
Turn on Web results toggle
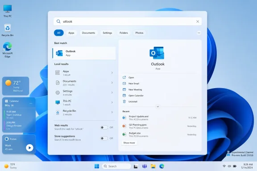pos(104,127)
